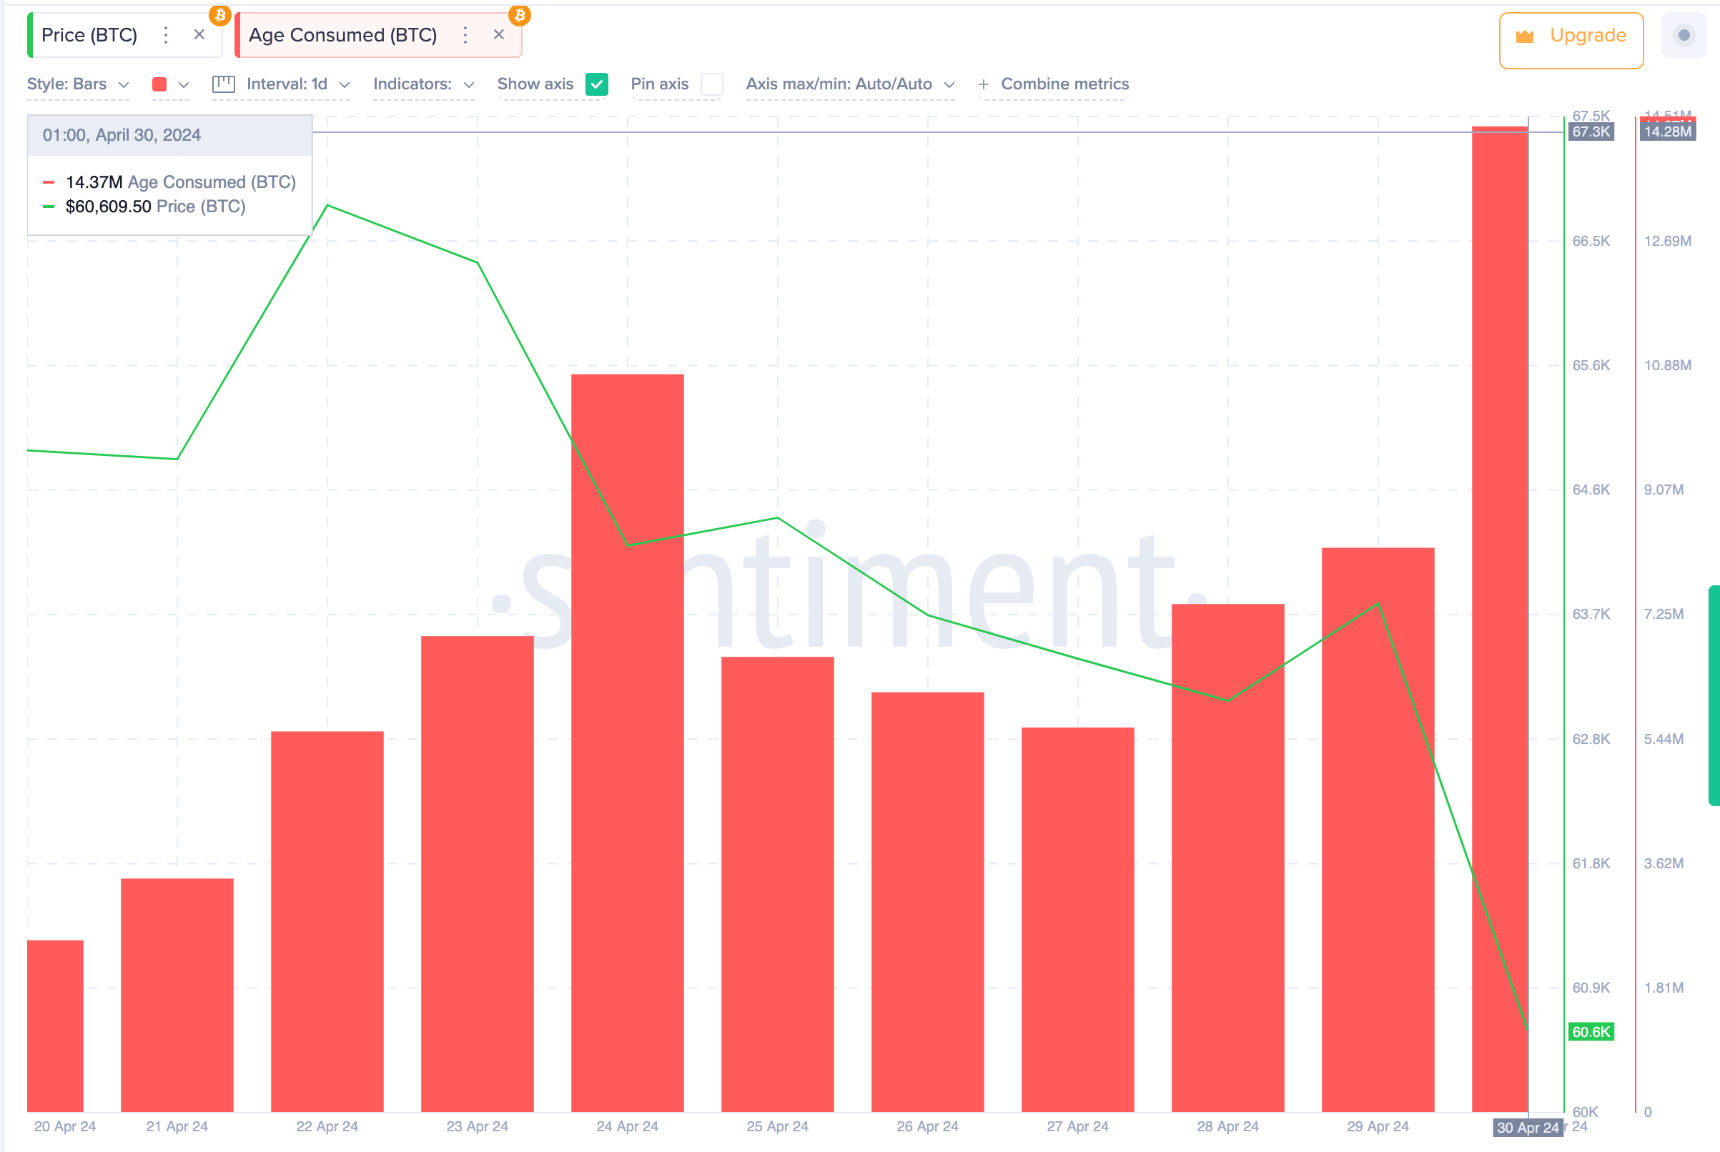Screen dimensions: 1720x1152
Task: Remove the Age Consumed (BTC) metric
Action: 499,34
